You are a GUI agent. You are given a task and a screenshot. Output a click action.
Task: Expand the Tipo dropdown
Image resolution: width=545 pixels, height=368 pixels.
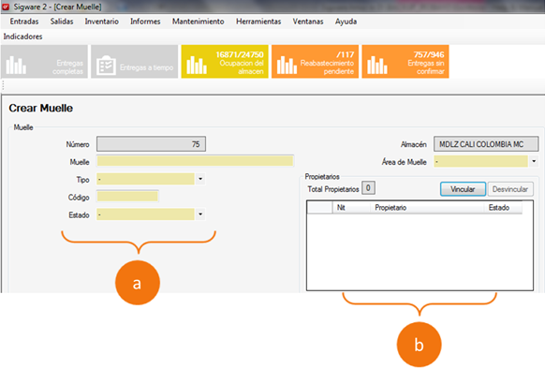(200, 179)
